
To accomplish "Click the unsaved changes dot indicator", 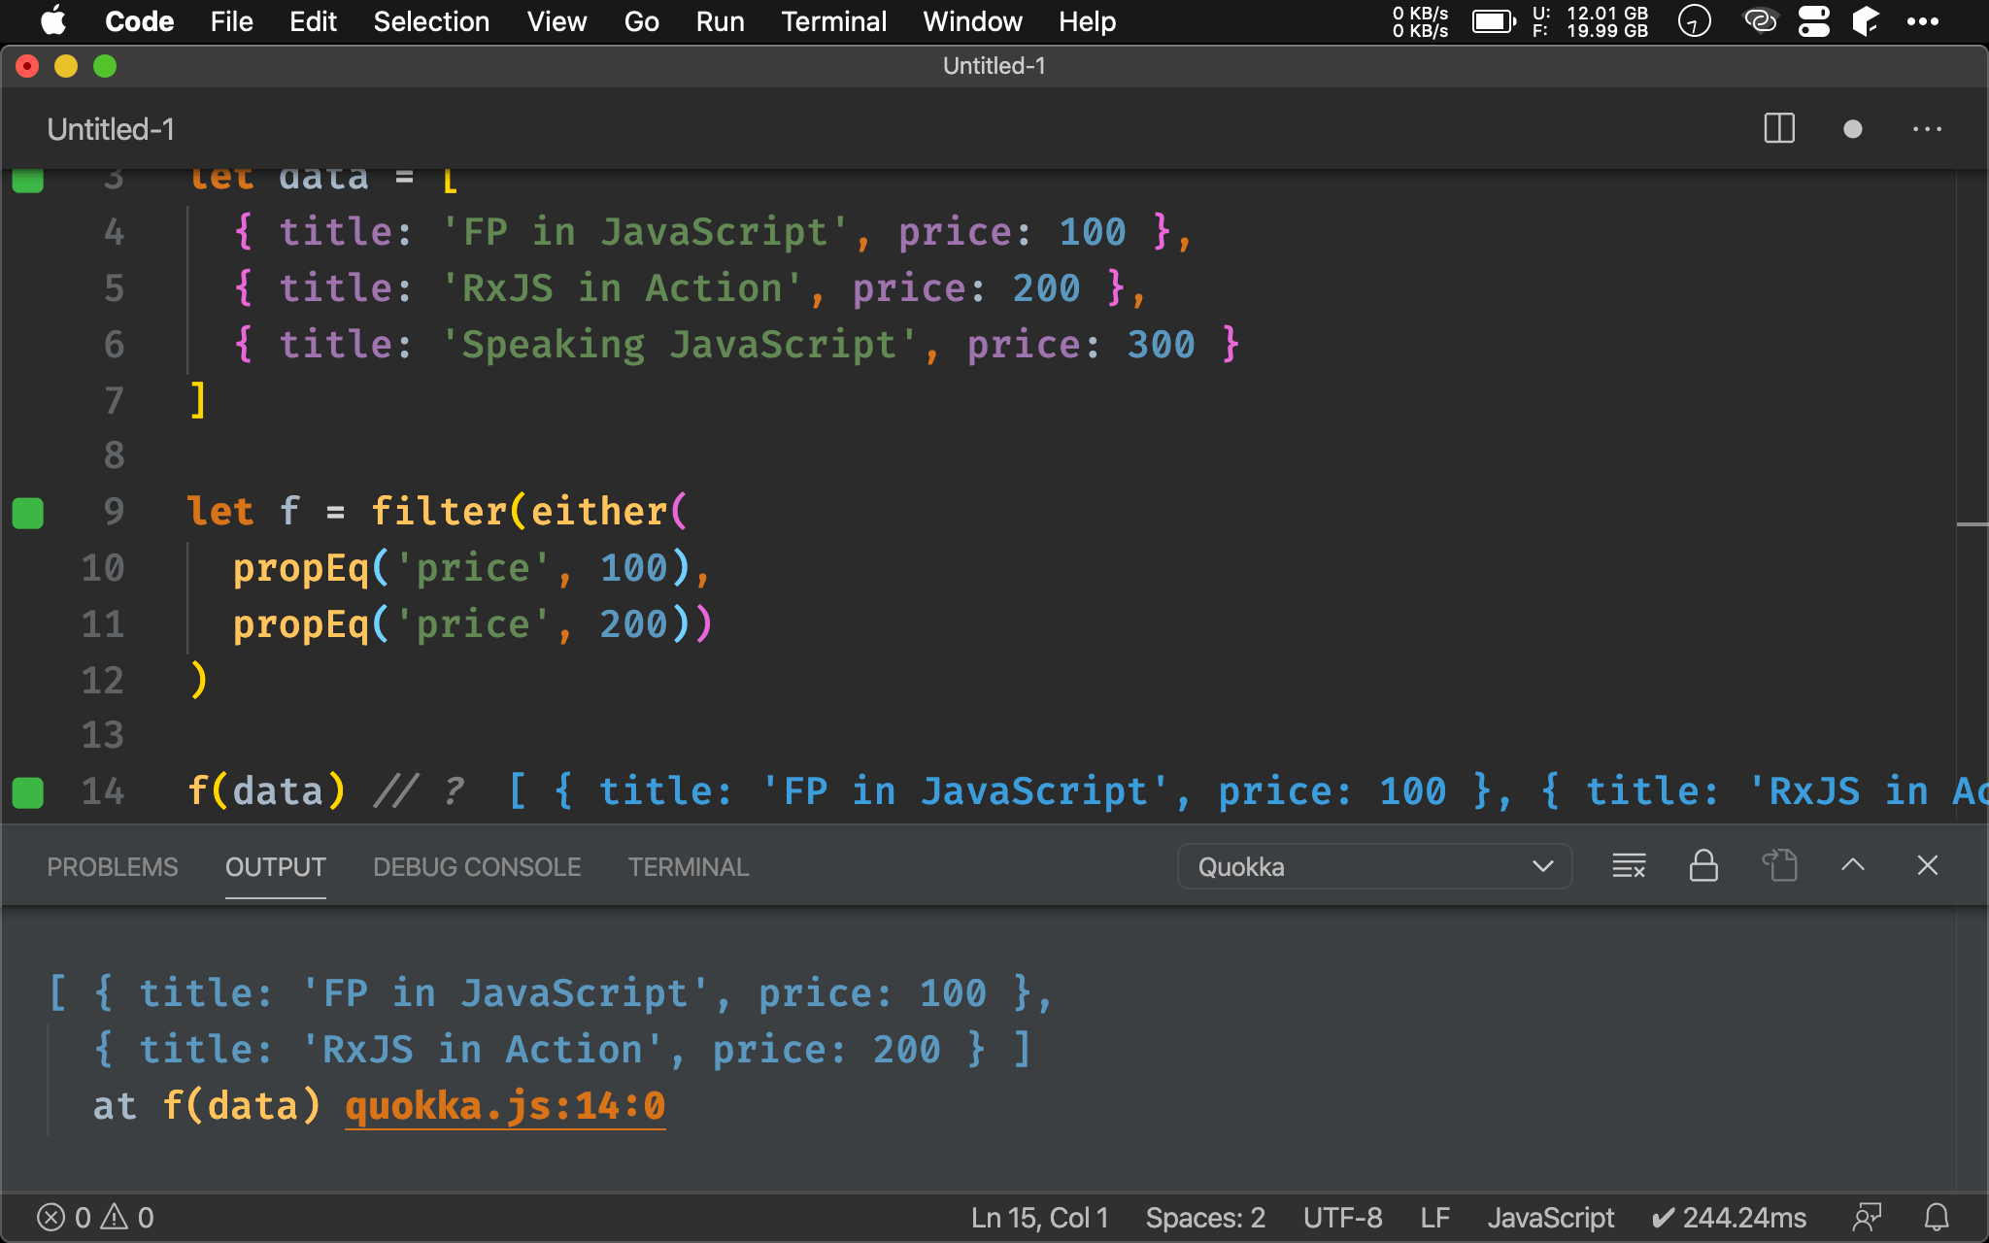I will coord(1853,128).
